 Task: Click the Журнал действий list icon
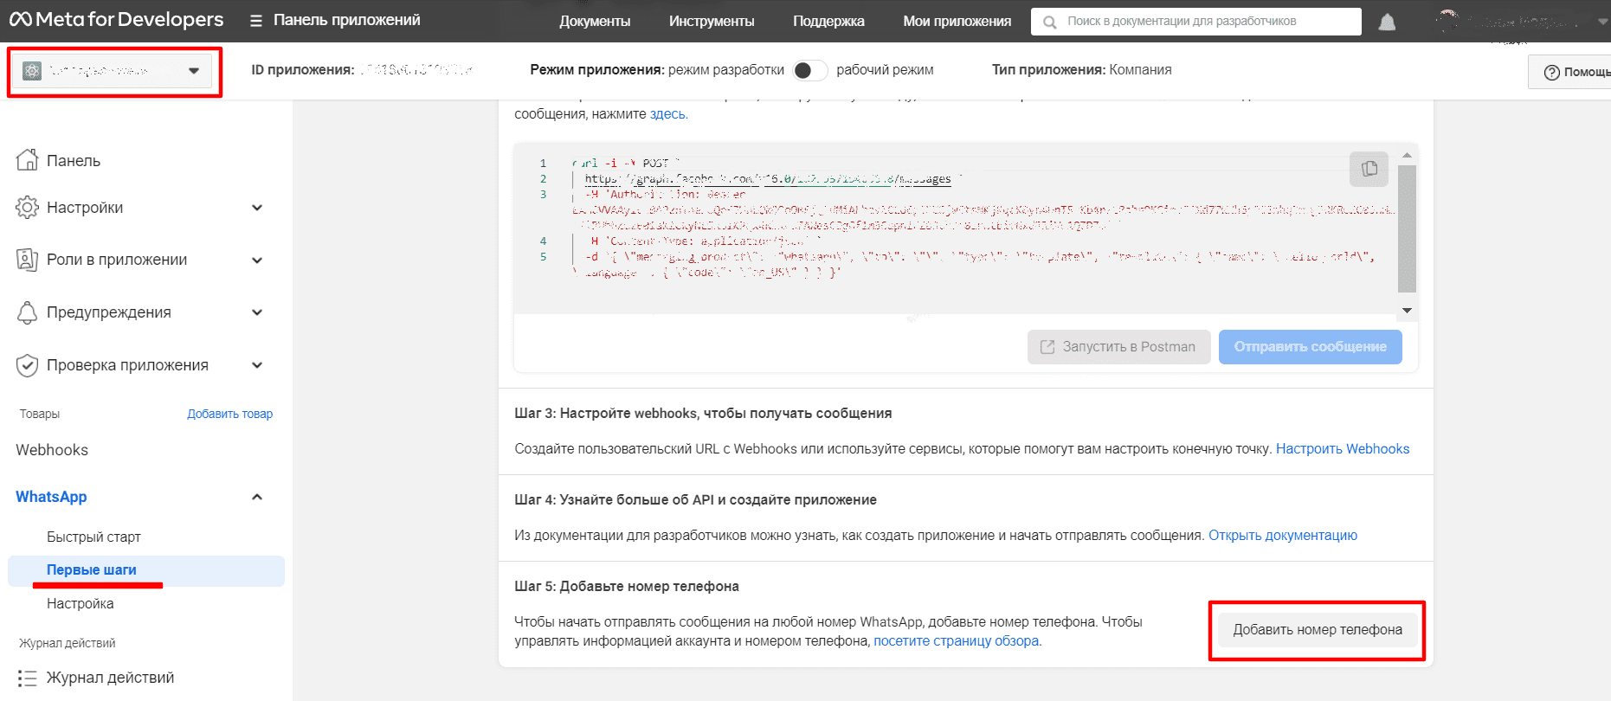(x=28, y=678)
